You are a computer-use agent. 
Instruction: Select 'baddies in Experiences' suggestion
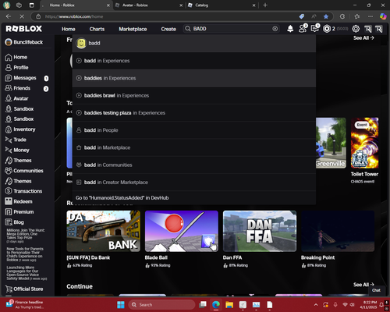point(194,78)
